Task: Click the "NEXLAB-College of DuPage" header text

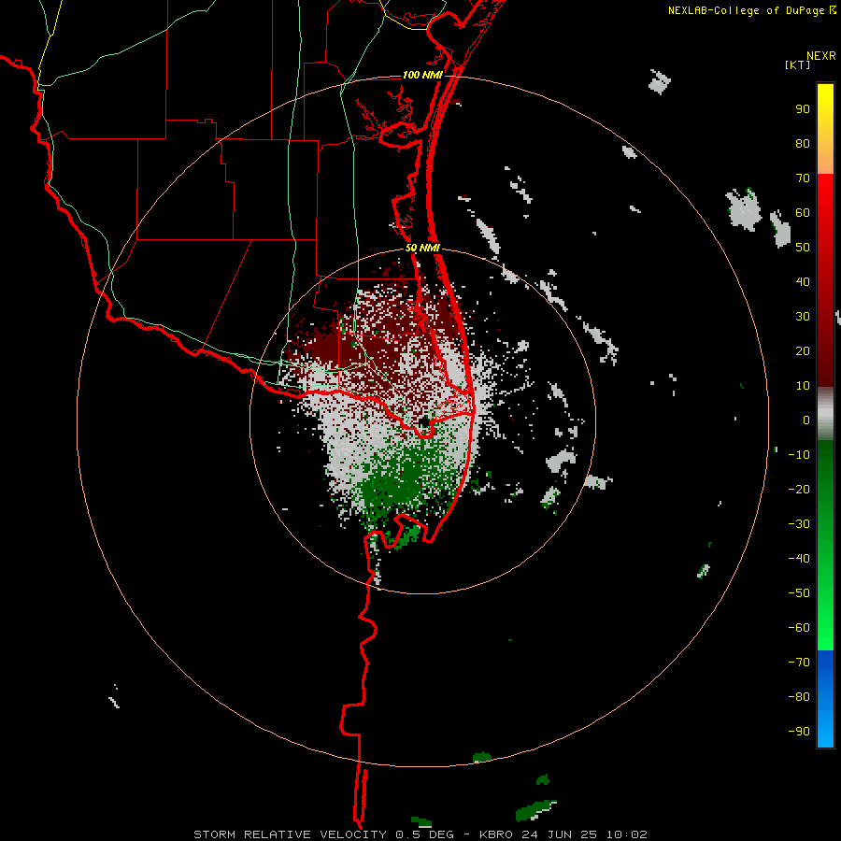Action: click(746, 10)
